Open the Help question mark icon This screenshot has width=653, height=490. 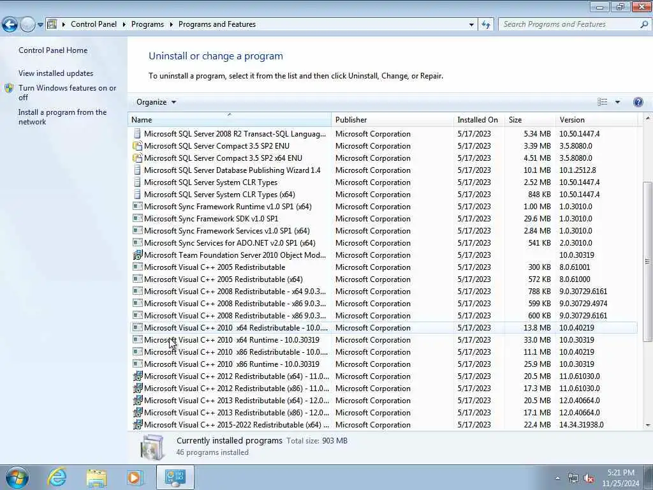pyautogui.click(x=638, y=102)
